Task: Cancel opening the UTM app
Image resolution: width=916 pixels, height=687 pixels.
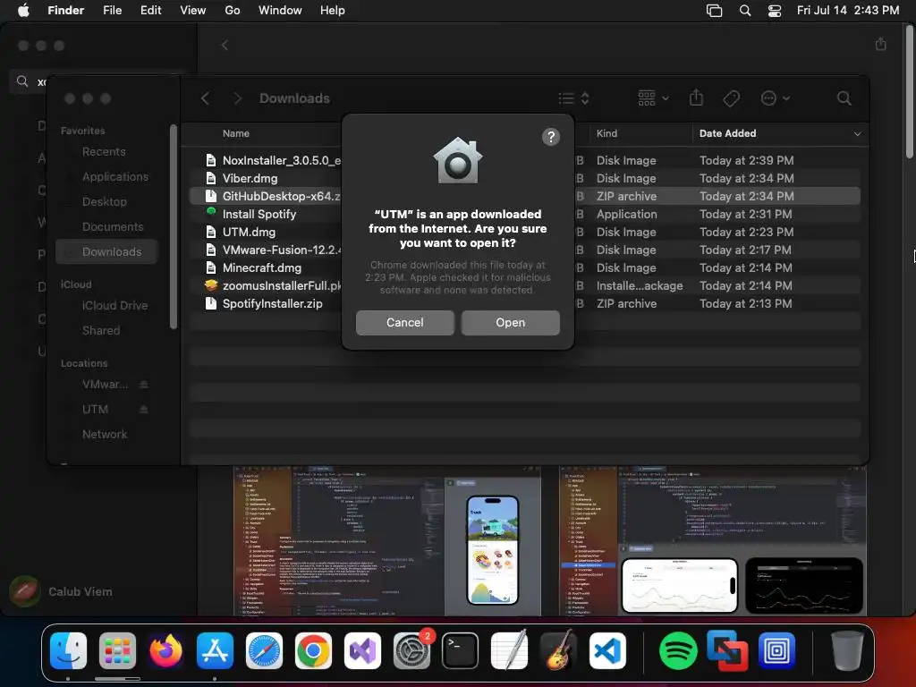Action: coord(405,322)
